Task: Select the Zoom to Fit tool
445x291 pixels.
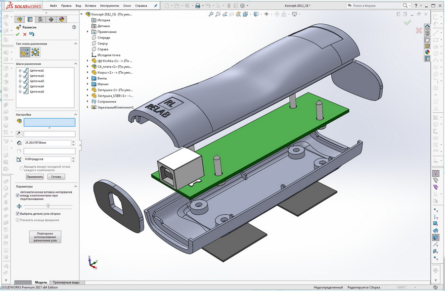Action: click(211, 14)
